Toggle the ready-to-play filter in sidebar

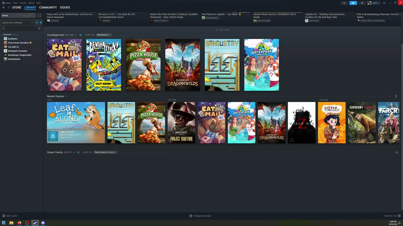pyautogui.click(x=41, y=23)
